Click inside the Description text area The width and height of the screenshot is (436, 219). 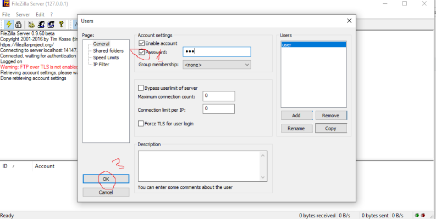(199, 166)
